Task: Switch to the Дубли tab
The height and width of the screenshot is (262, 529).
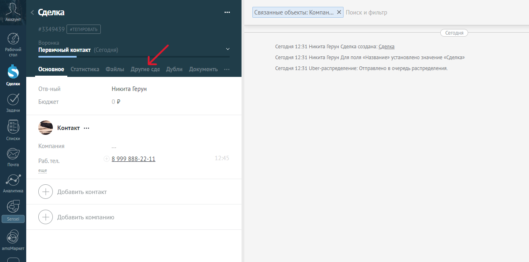Action: [174, 69]
